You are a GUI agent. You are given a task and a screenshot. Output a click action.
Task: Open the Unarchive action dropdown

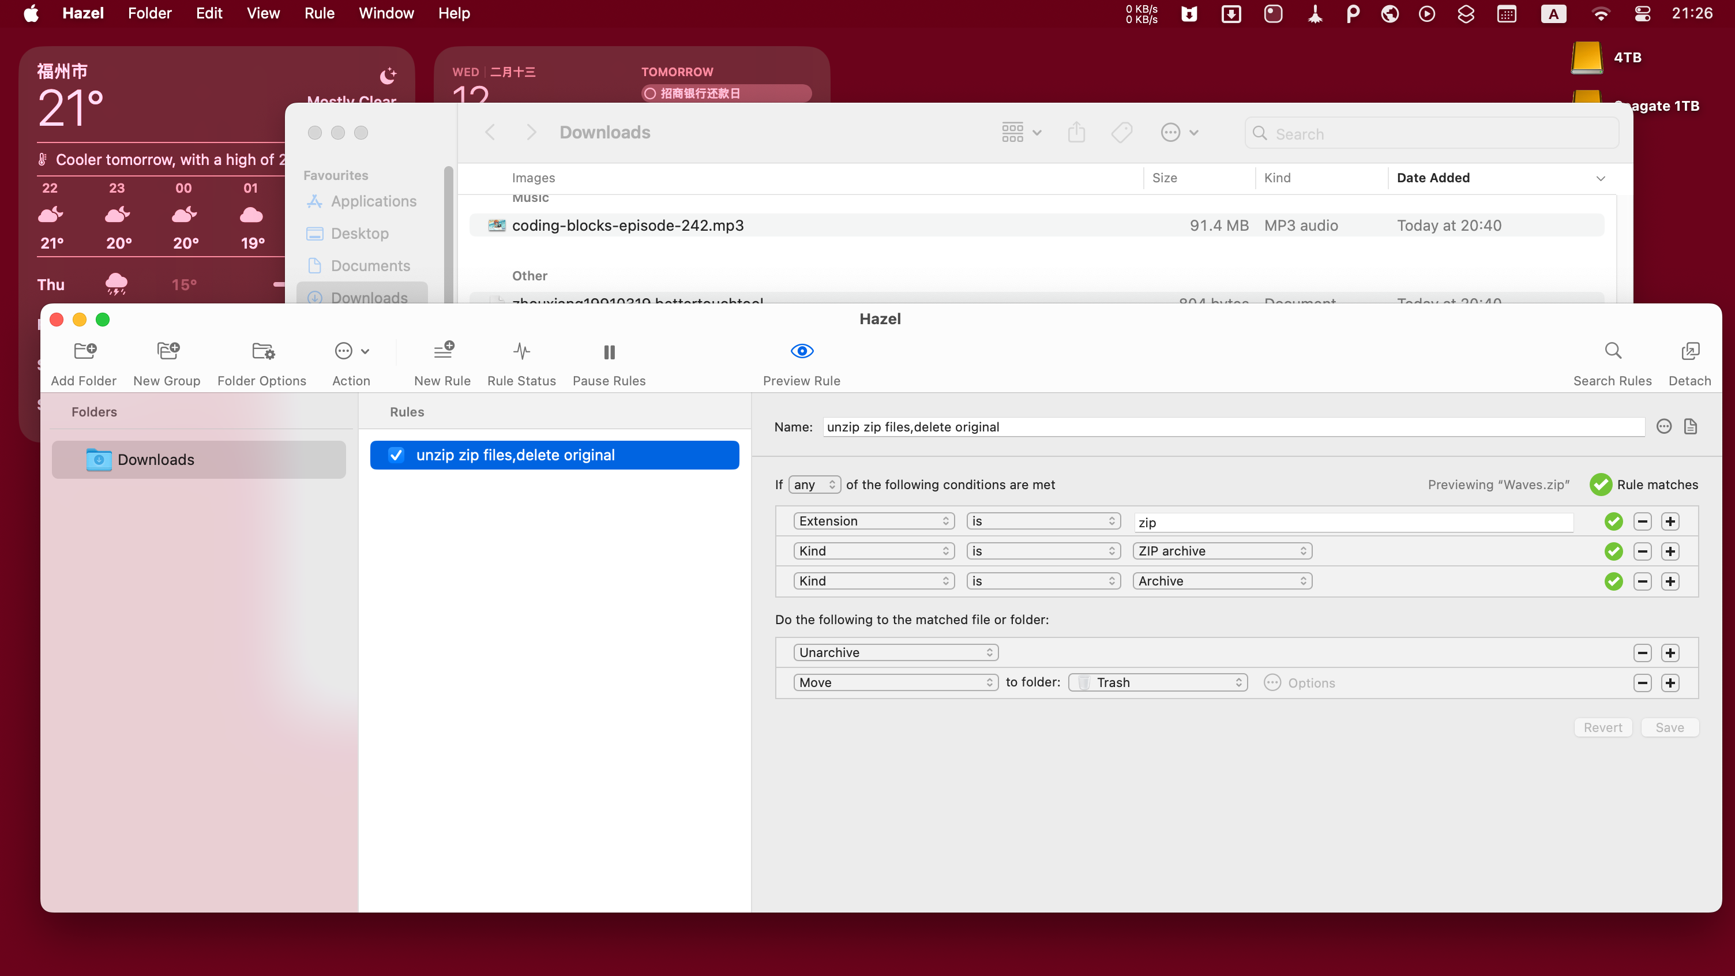pos(896,653)
